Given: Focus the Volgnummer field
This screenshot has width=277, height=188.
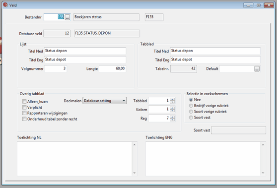Looking at the screenshot, I should click(56, 68).
